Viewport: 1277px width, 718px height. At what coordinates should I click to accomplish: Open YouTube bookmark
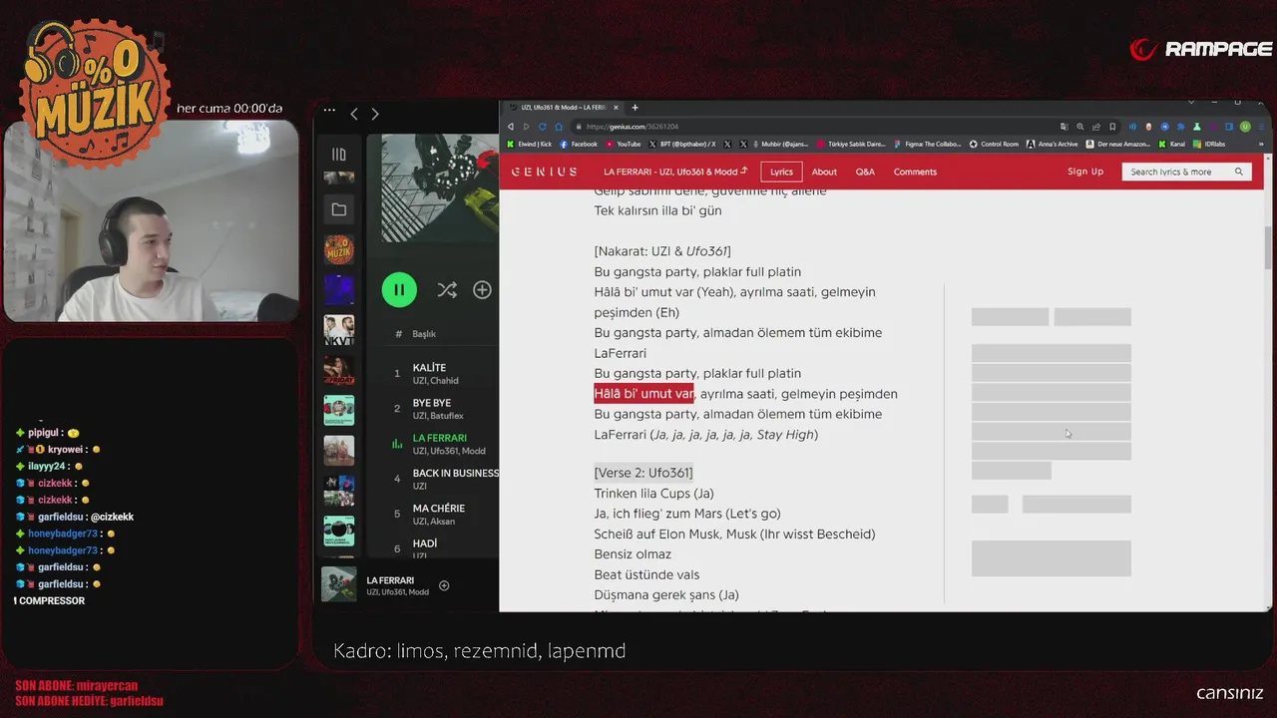(624, 144)
